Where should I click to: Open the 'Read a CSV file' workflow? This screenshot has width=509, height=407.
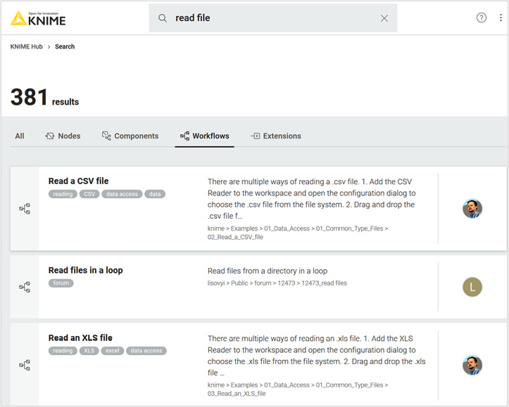pos(79,181)
